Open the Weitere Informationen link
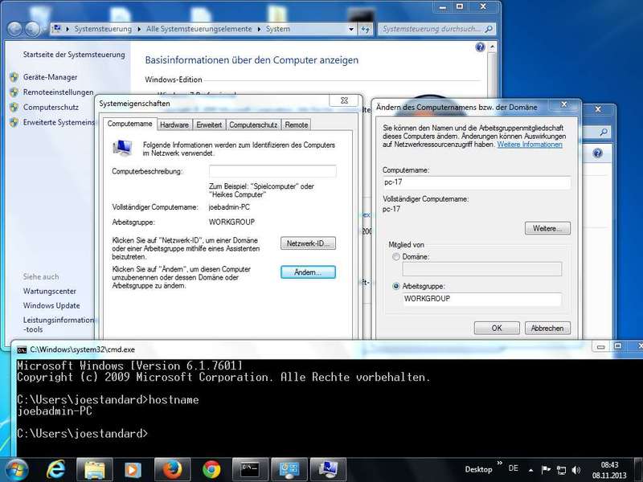 point(530,145)
